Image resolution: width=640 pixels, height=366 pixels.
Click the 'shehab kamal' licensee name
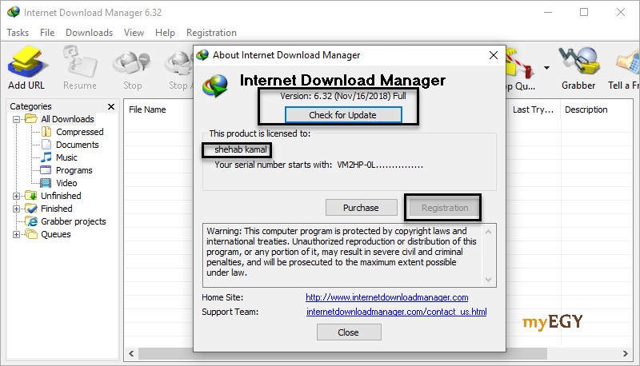pos(241,149)
